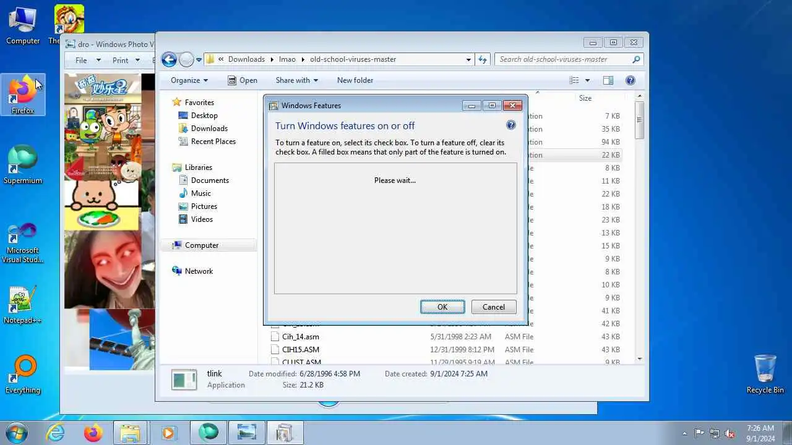Click the muted volume tray icon
Viewport: 792px width, 445px height.
click(x=730, y=433)
